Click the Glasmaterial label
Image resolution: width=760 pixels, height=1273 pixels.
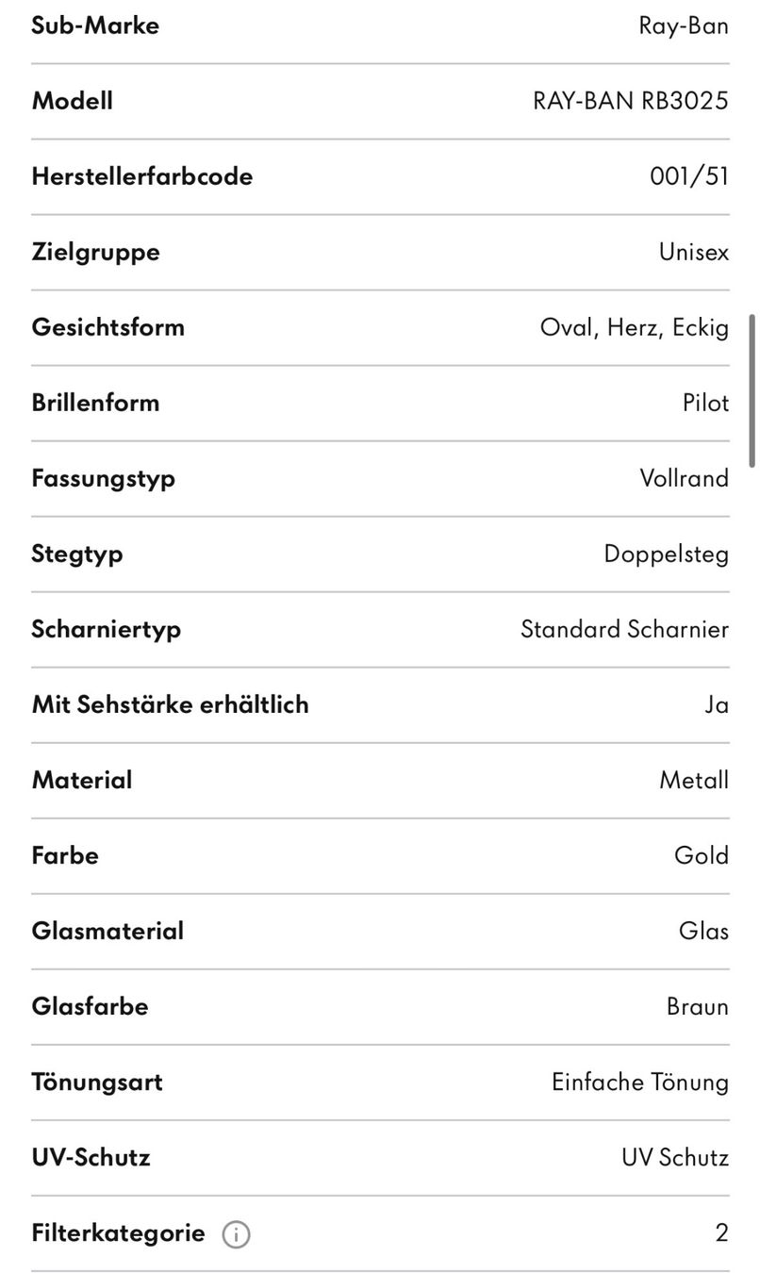[x=107, y=931]
